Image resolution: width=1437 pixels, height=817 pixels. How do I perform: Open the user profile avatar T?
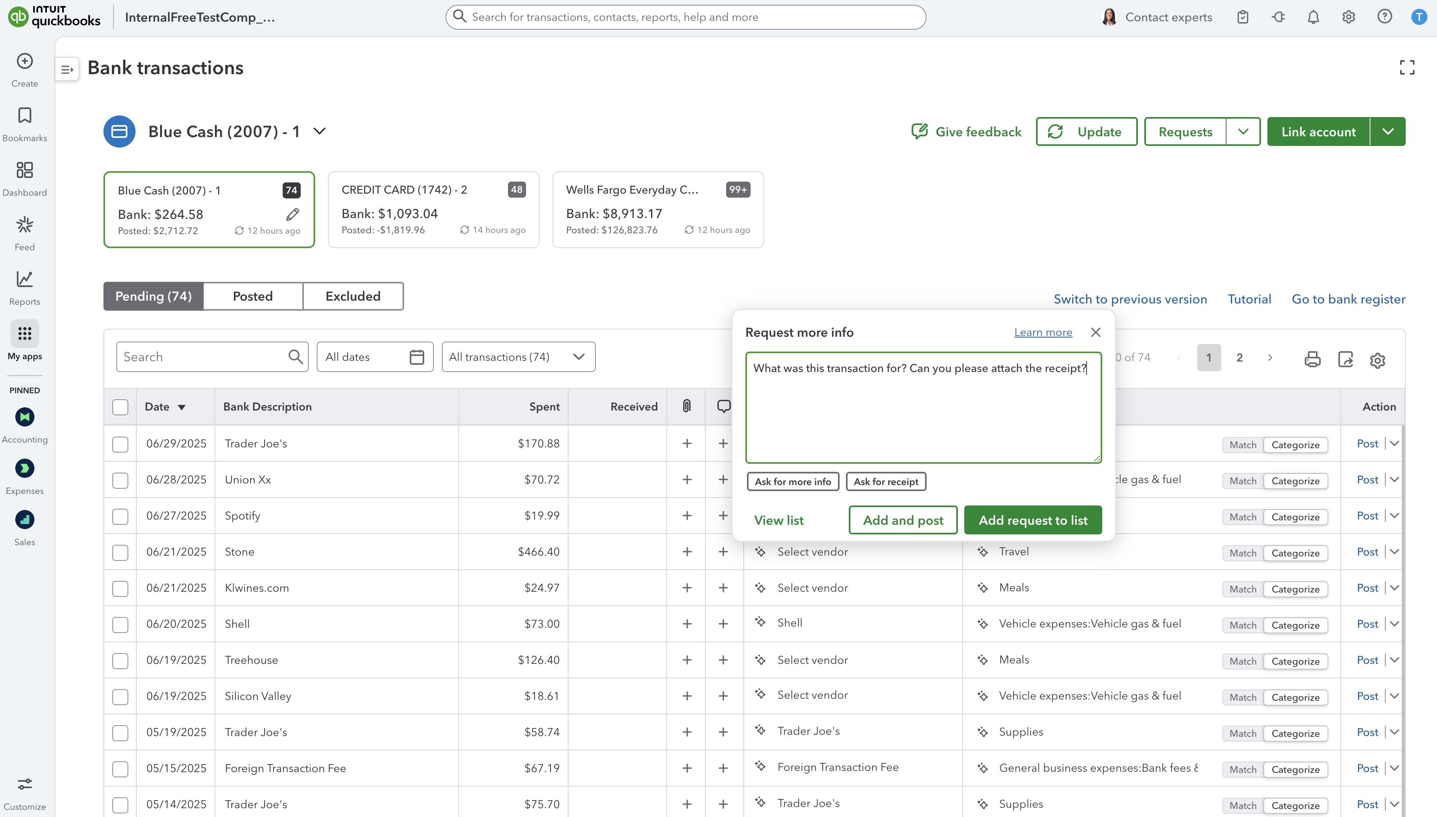[x=1419, y=17]
